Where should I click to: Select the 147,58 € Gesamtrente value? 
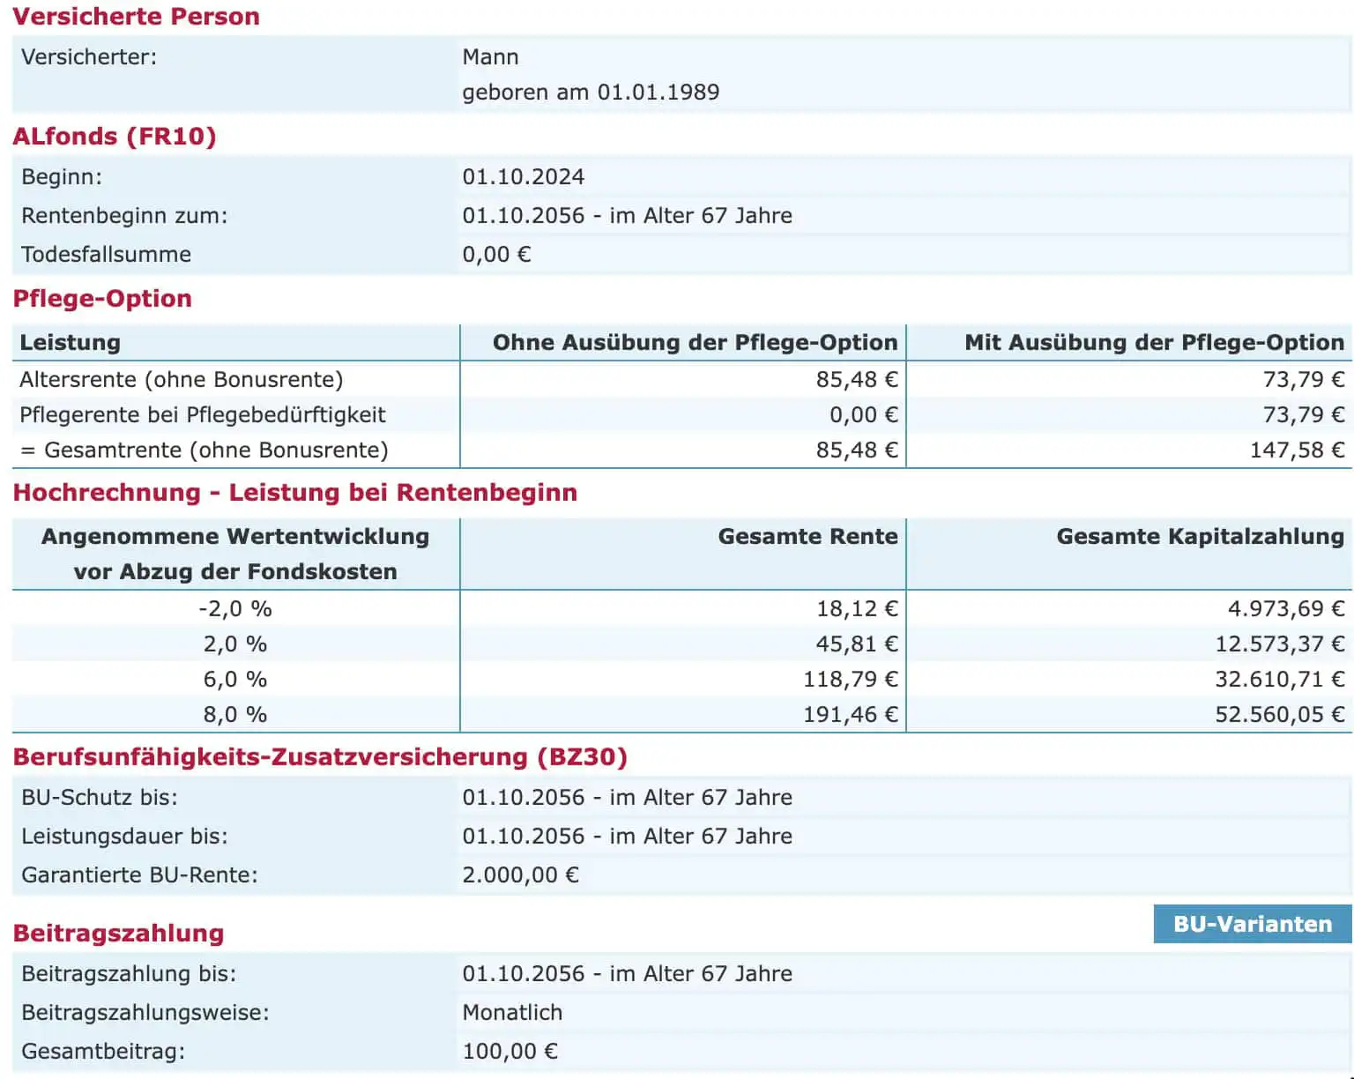pos(1296,450)
